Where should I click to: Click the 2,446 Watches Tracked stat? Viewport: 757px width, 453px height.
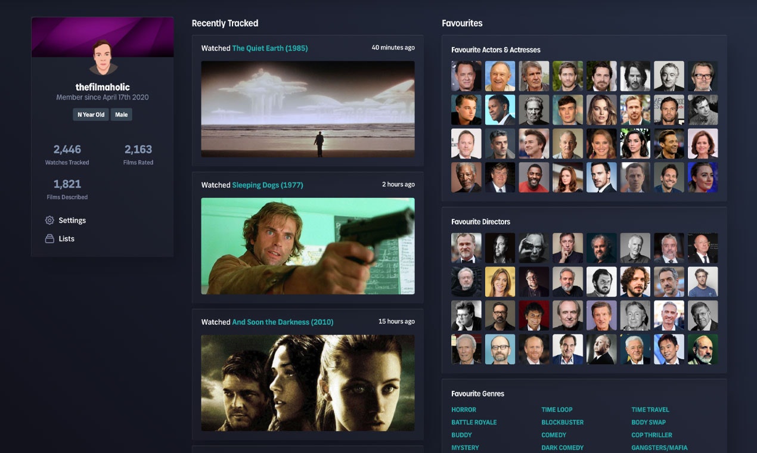point(67,154)
